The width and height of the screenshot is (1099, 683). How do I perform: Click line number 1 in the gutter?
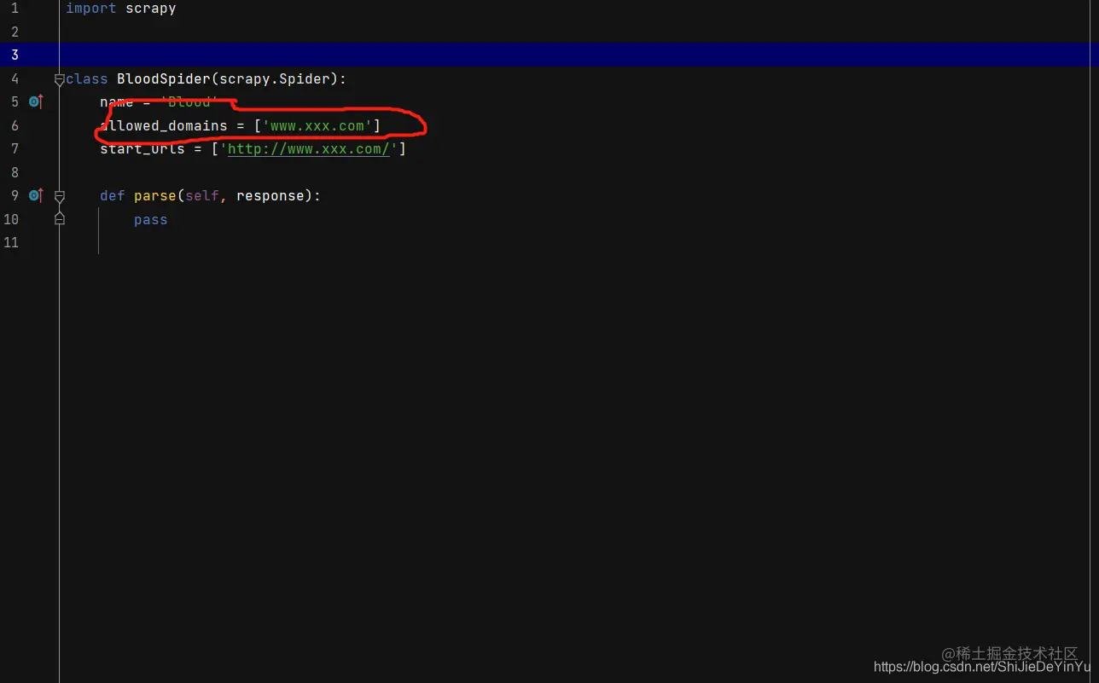[x=15, y=9]
